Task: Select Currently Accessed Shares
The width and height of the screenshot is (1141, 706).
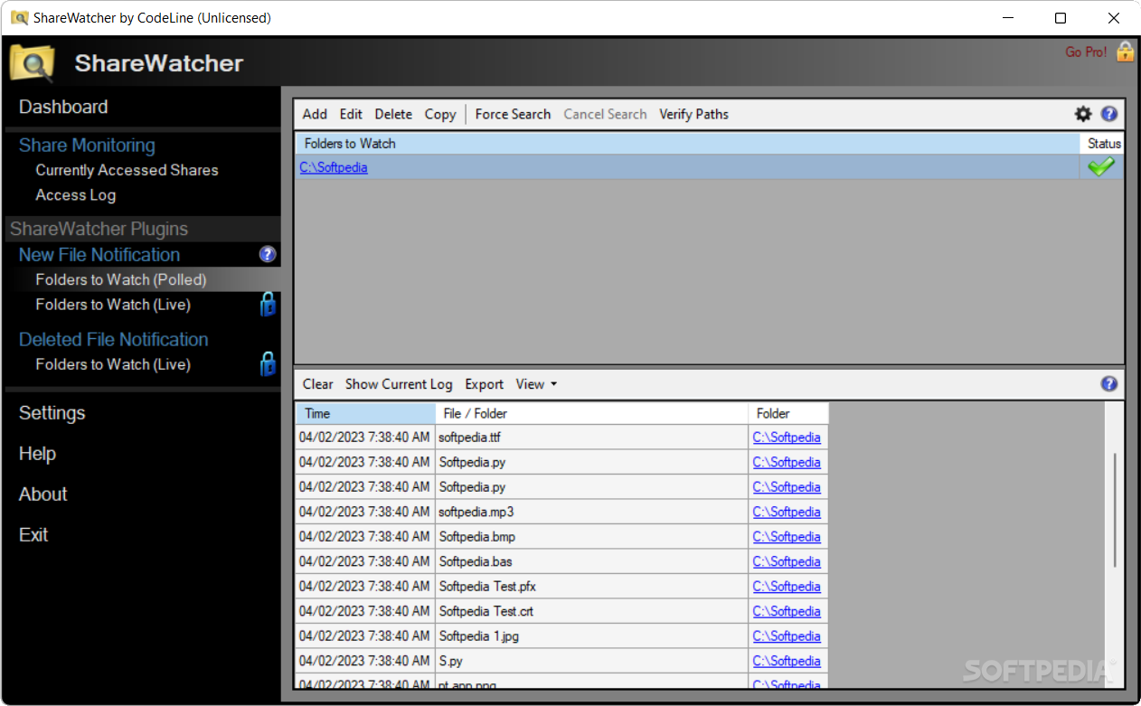Action: click(127, 170)
